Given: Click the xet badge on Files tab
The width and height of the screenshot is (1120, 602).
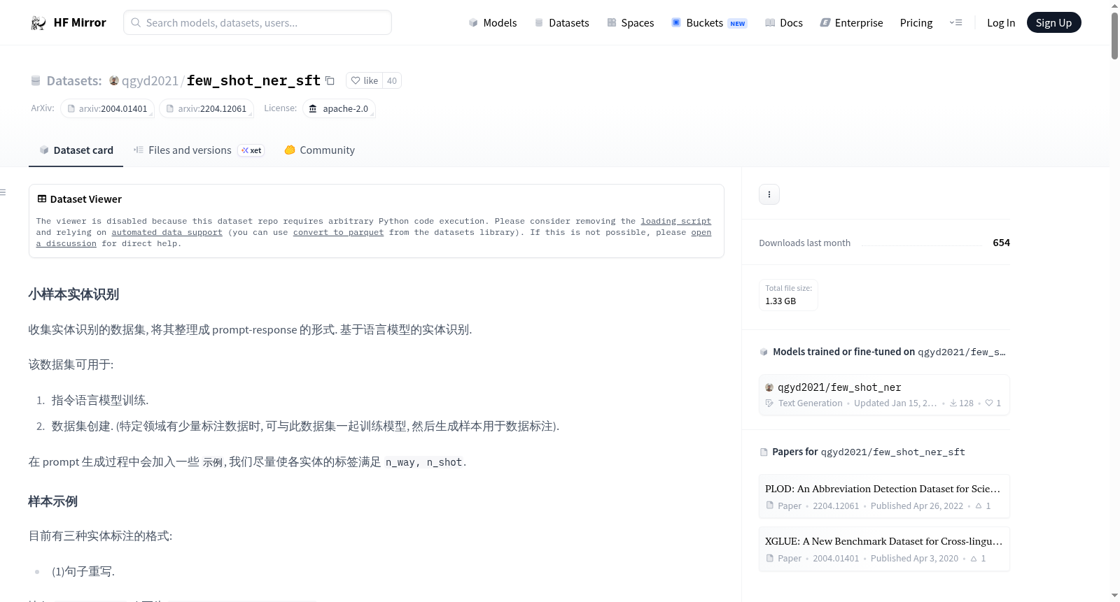Looking at the screenshot, I should (x=251, y=150).
